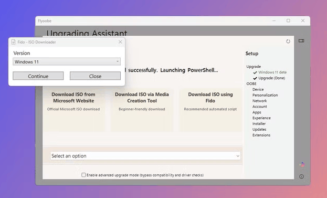Screen dimensions: 327x198
Task: Expand the Select an option dropdown
Action: click(145, 156)
